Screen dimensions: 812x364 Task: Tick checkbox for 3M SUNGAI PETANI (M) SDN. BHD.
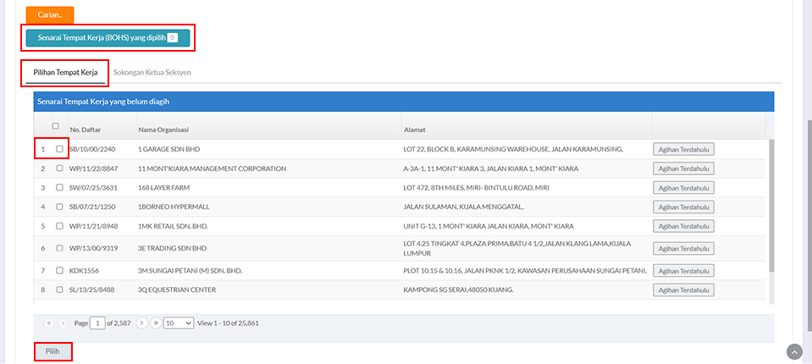pos(59,270)
